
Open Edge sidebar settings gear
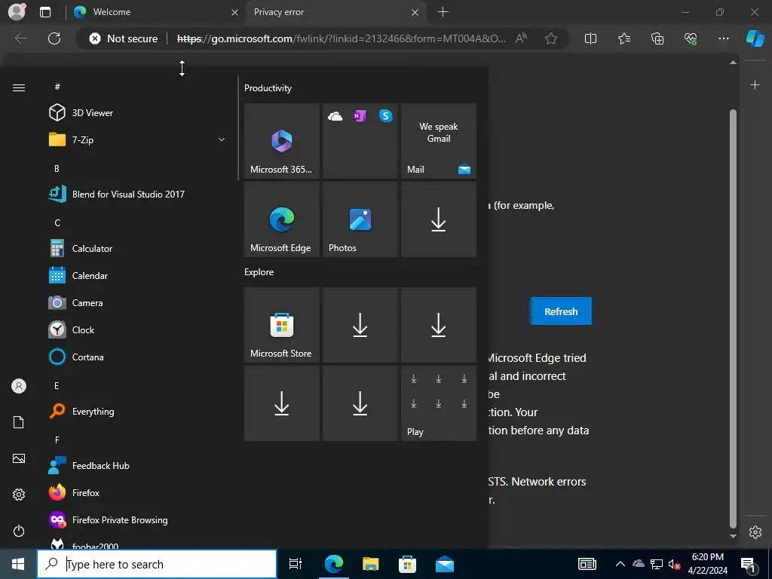(755, 532)
